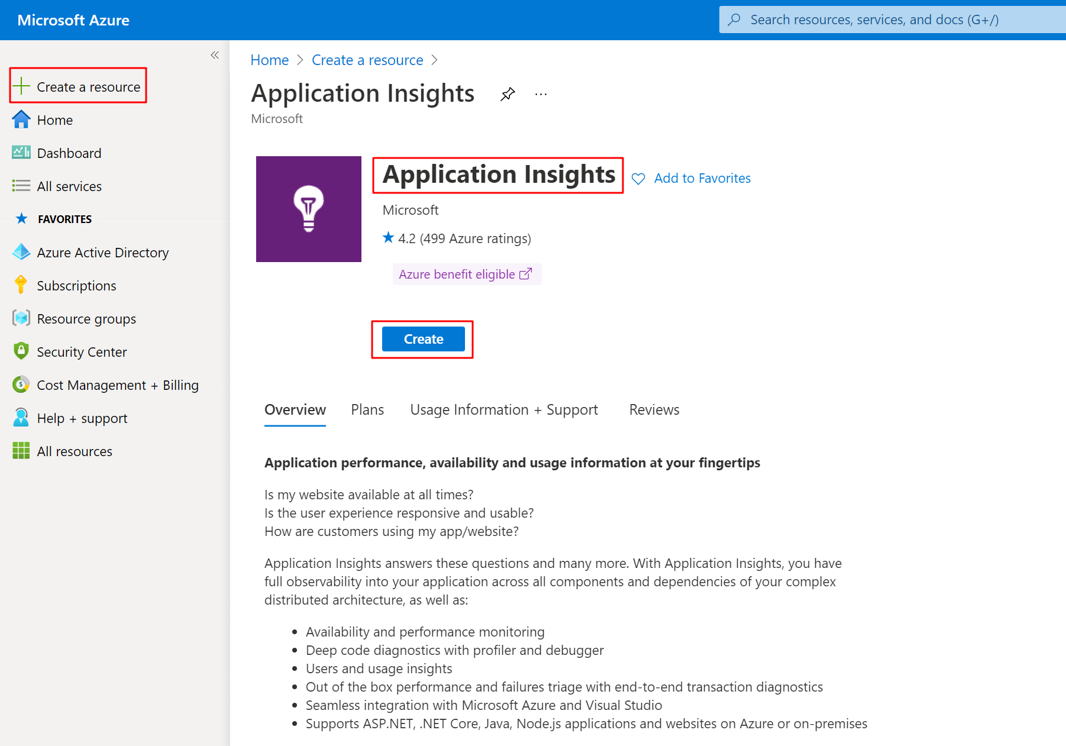Collapse the left navigation sidebar
This screenshot has height=746, width=1066.
click(x=215, y=54)
